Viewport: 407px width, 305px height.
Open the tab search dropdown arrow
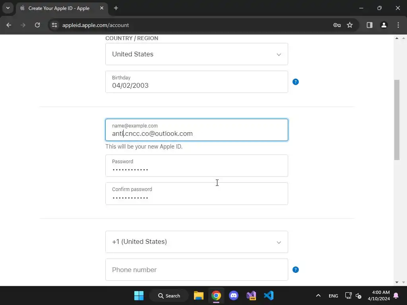(8, 8)
